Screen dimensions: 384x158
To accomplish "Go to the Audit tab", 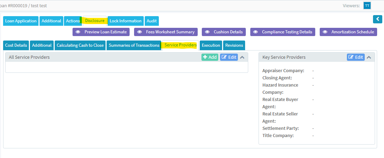I will (152, 21).
